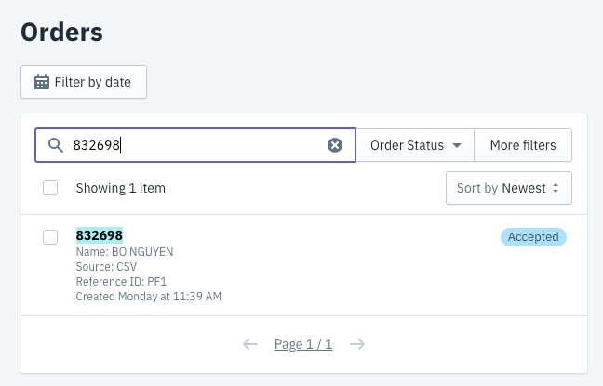Viewport: 603px width, 386px height.
Task: Click the Name: BO NGUYEN line
Action: click(124, 252)
